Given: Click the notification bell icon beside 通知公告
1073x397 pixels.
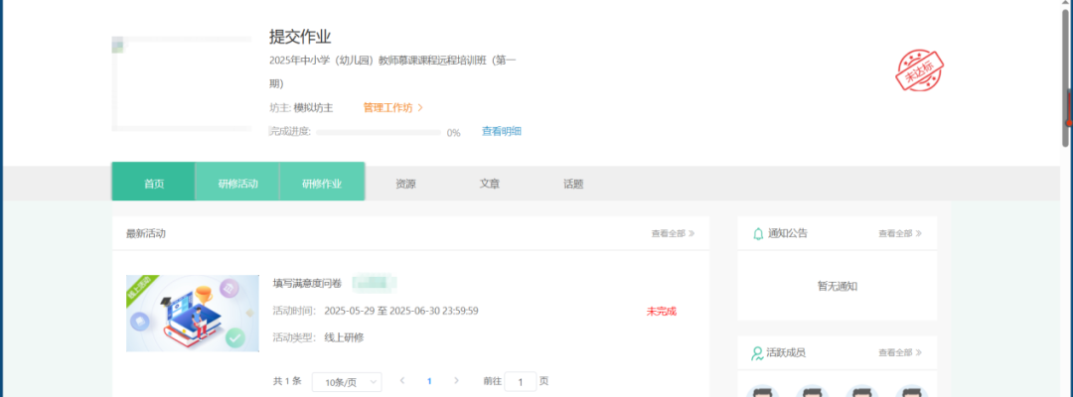Looking at the screenshot, I should [758, 233].
